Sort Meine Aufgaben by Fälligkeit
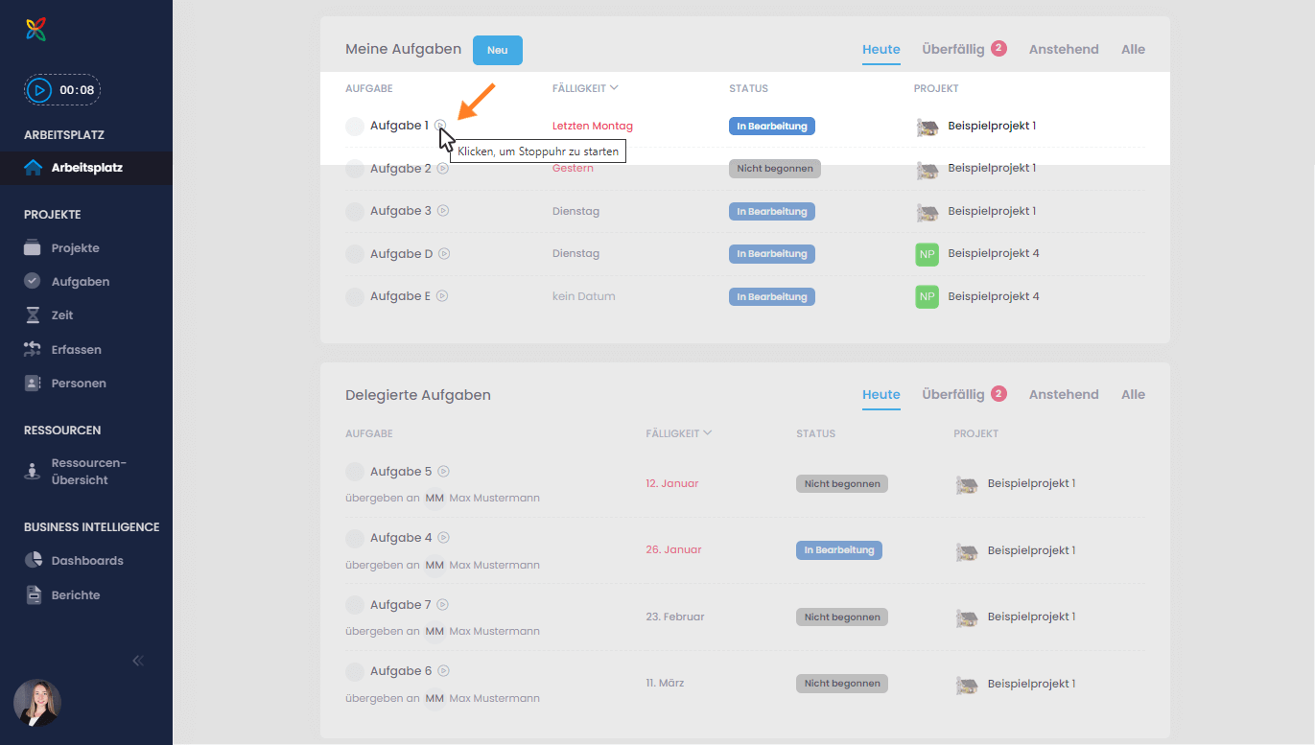The height and width of the screenshot is (745, 1315). click(x=585, y=88)
